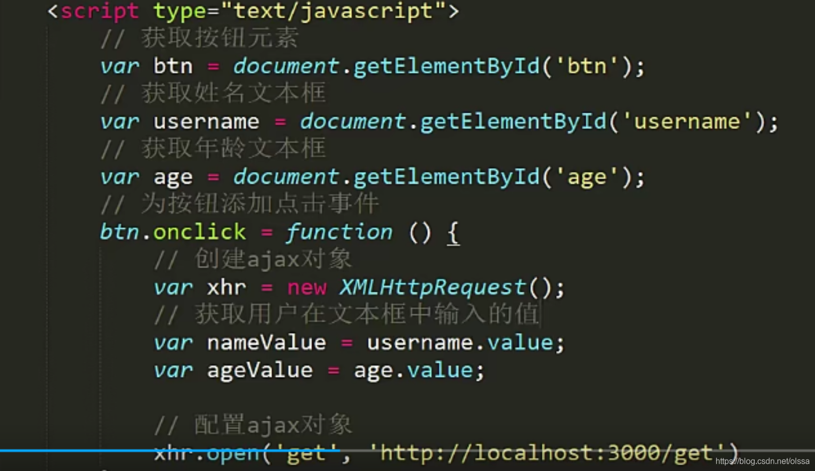Click the 'var nameValue' line
Viewport: 815px width, 471px height.
359,343
